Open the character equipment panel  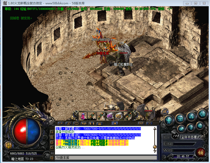[x=169, y=120]
